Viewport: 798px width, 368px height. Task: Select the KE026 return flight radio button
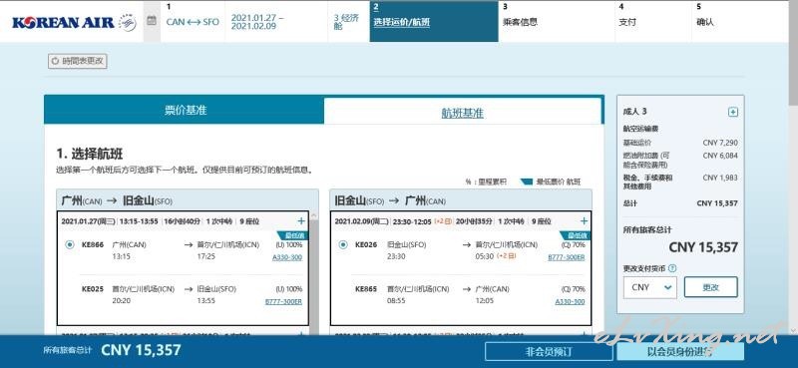[343, 244]
